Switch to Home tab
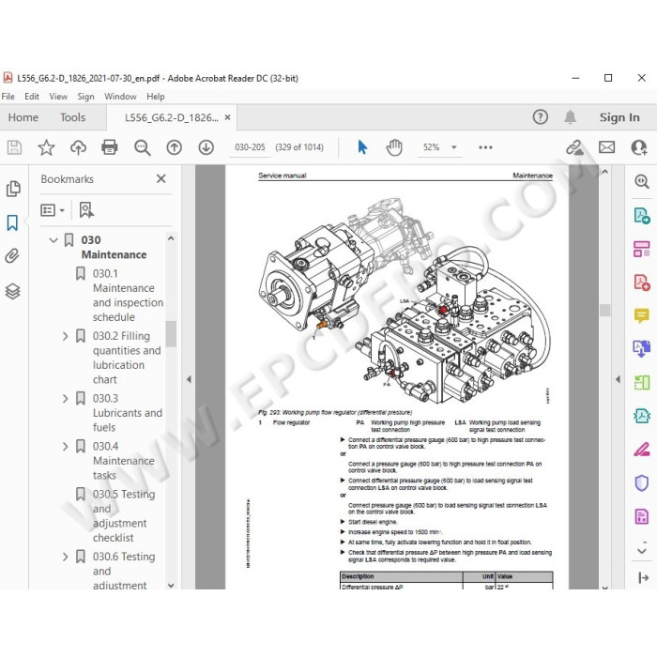 23,117
